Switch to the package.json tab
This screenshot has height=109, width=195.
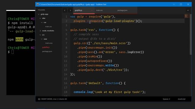point(122,10)
